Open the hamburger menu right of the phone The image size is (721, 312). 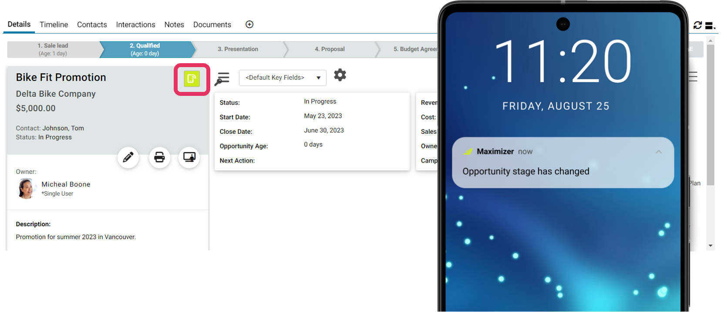[693, 77]
